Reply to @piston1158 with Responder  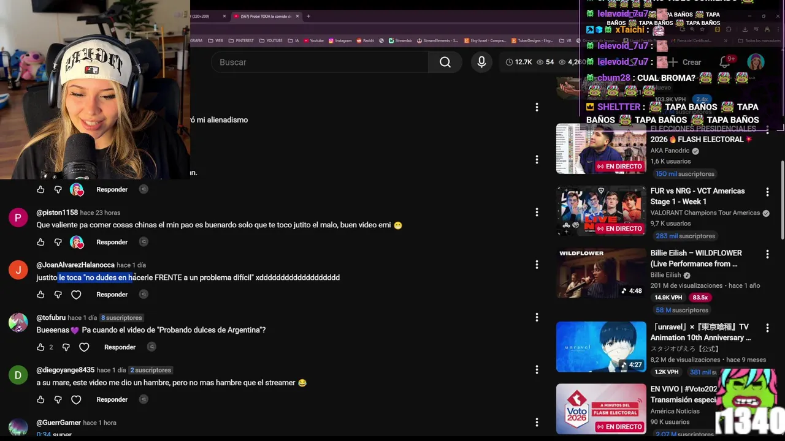coord(112,242)
